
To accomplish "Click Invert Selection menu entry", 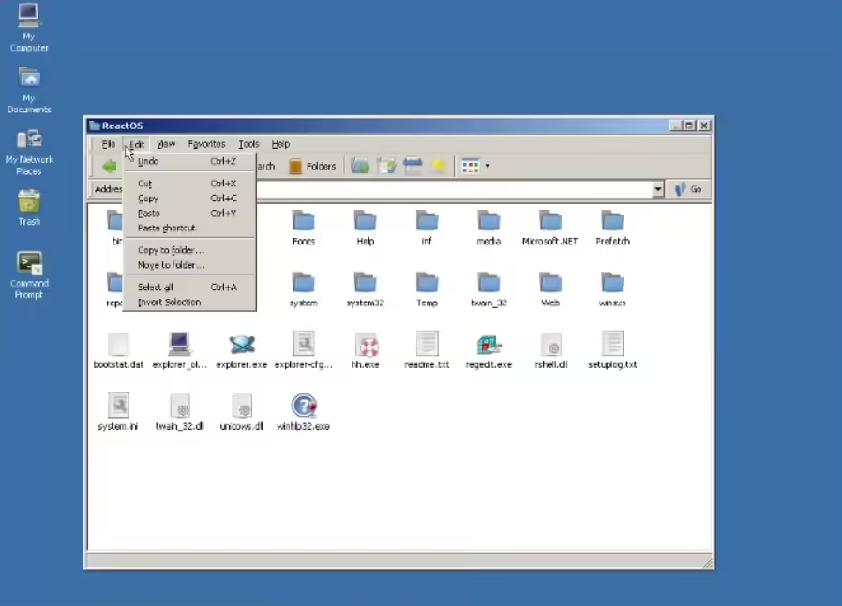I will (x=169, y=303).
